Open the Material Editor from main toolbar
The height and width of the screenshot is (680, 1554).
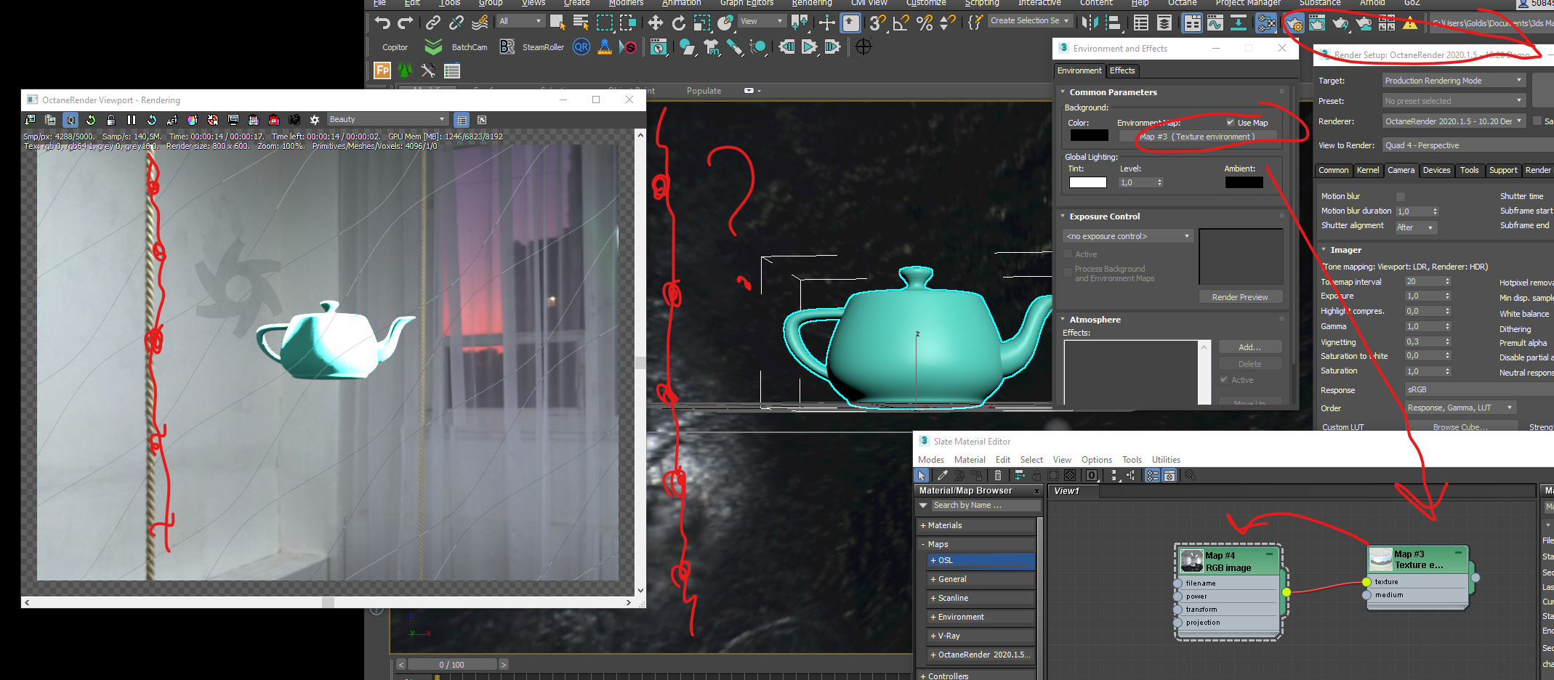click(x=1266, y=23)
